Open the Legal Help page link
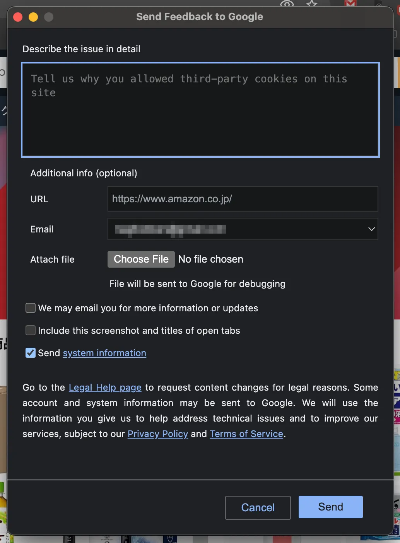 pyautogui.click(x=105, y=388)
